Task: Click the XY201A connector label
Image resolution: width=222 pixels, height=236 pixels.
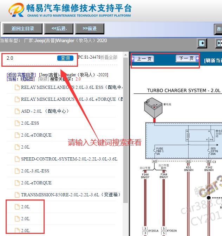Action: point(153,231)
